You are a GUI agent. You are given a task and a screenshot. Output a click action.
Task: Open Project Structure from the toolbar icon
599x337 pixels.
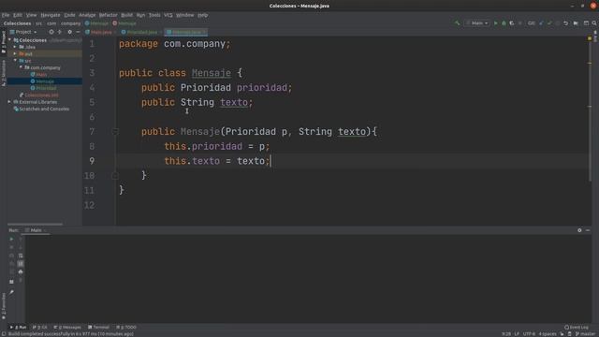[576, 23]
